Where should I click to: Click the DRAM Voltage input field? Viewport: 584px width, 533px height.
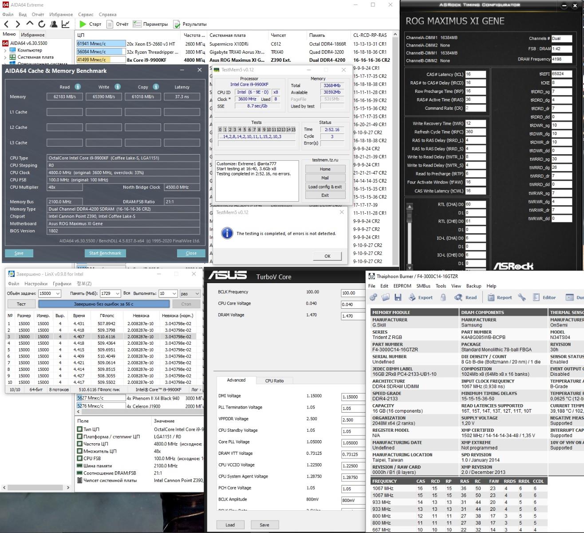coord(353,316)
